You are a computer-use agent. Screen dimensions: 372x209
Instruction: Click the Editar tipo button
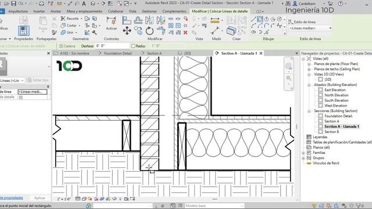(38, 80)
